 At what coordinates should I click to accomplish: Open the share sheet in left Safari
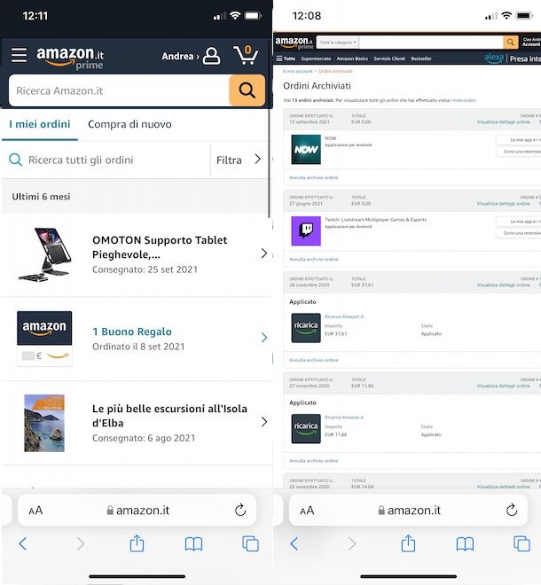point(137,542)
